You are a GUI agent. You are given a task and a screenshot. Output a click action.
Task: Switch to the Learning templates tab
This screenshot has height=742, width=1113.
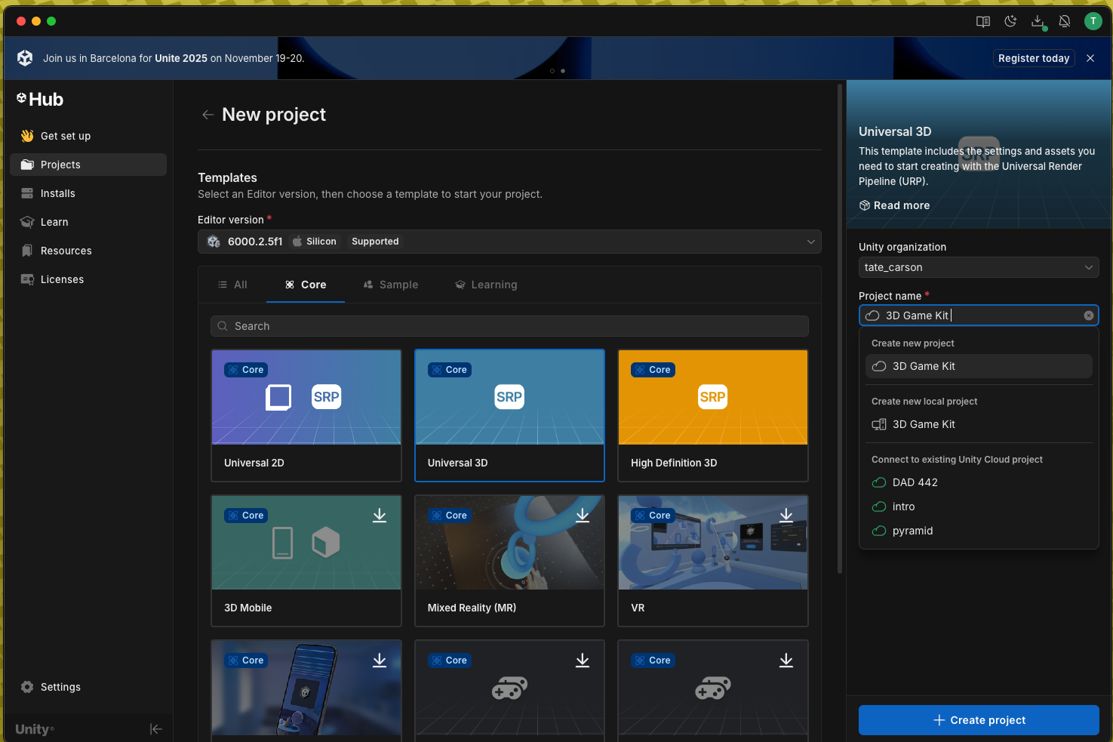(486, 285)
